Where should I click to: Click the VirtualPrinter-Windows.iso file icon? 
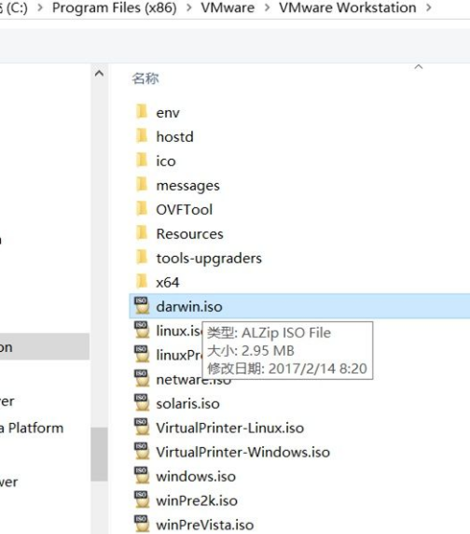click(142, 451)
